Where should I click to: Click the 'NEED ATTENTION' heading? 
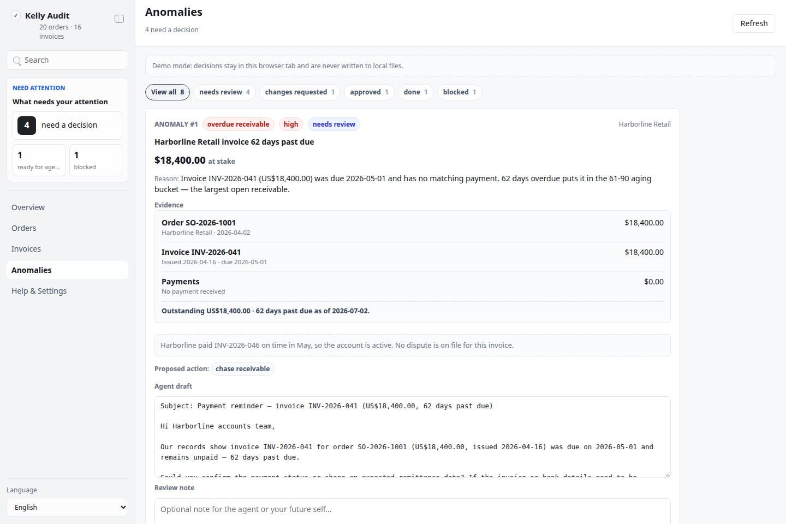pos(39,88)
